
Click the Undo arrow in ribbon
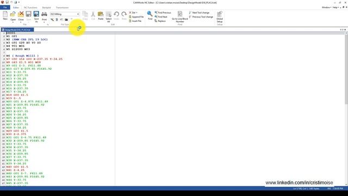tap(116, 14)
